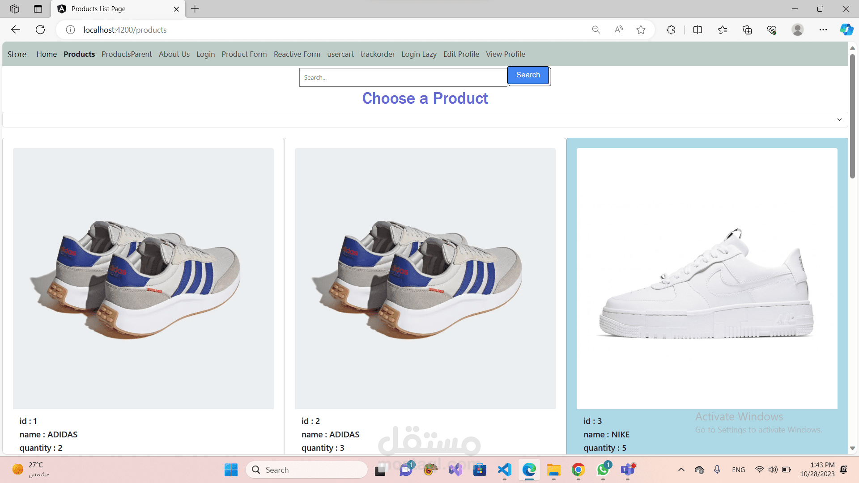The width and height of the screenshot is (859, 483).
Task: Switch the ENG input language
Action: point(739,470)
